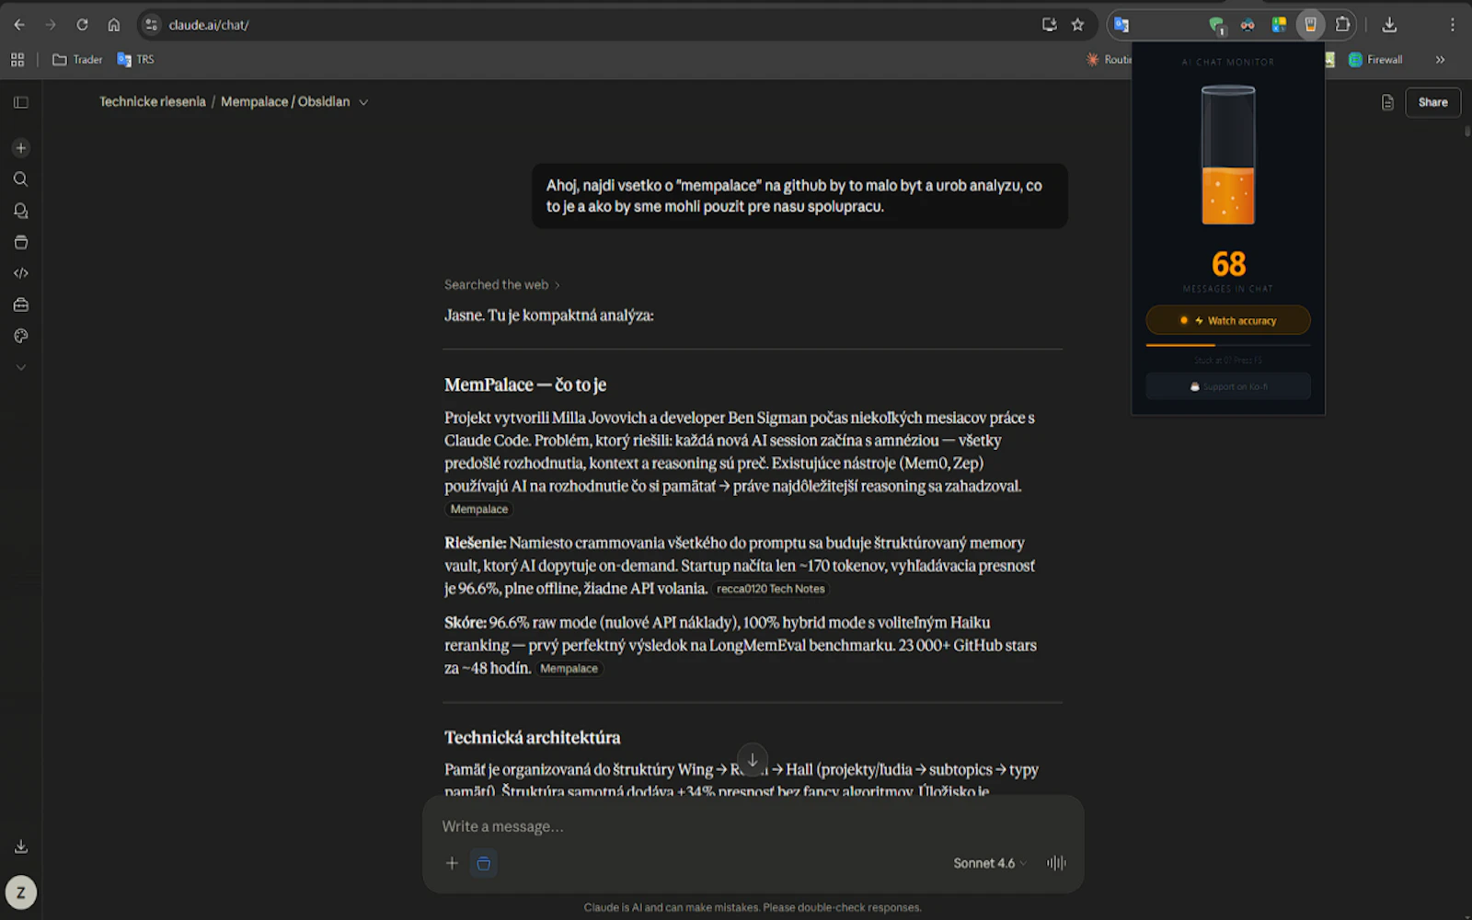Go back in browser history
Screen dimensions: 1472x920
19,25
